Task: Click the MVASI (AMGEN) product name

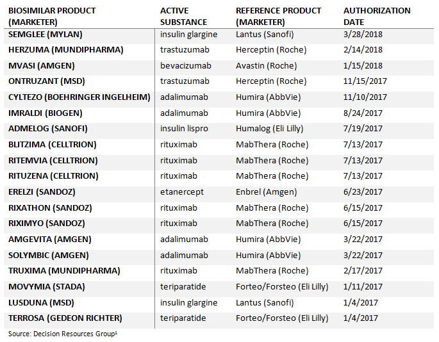Action: 41,65
